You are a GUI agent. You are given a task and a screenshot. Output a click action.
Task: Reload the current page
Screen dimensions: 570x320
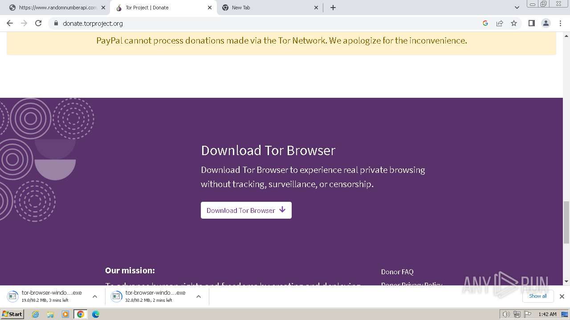(x=38, y=23)
